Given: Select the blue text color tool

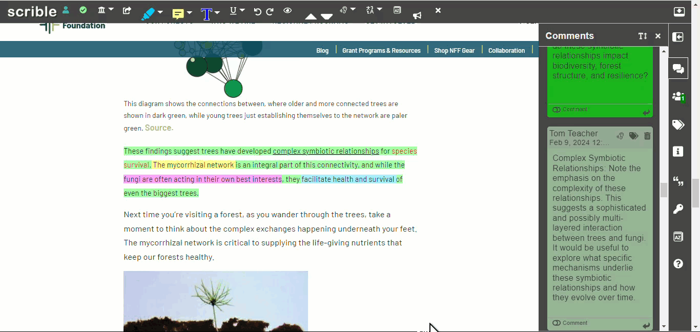Looking at the screenshot, I should tap(207, 14).
